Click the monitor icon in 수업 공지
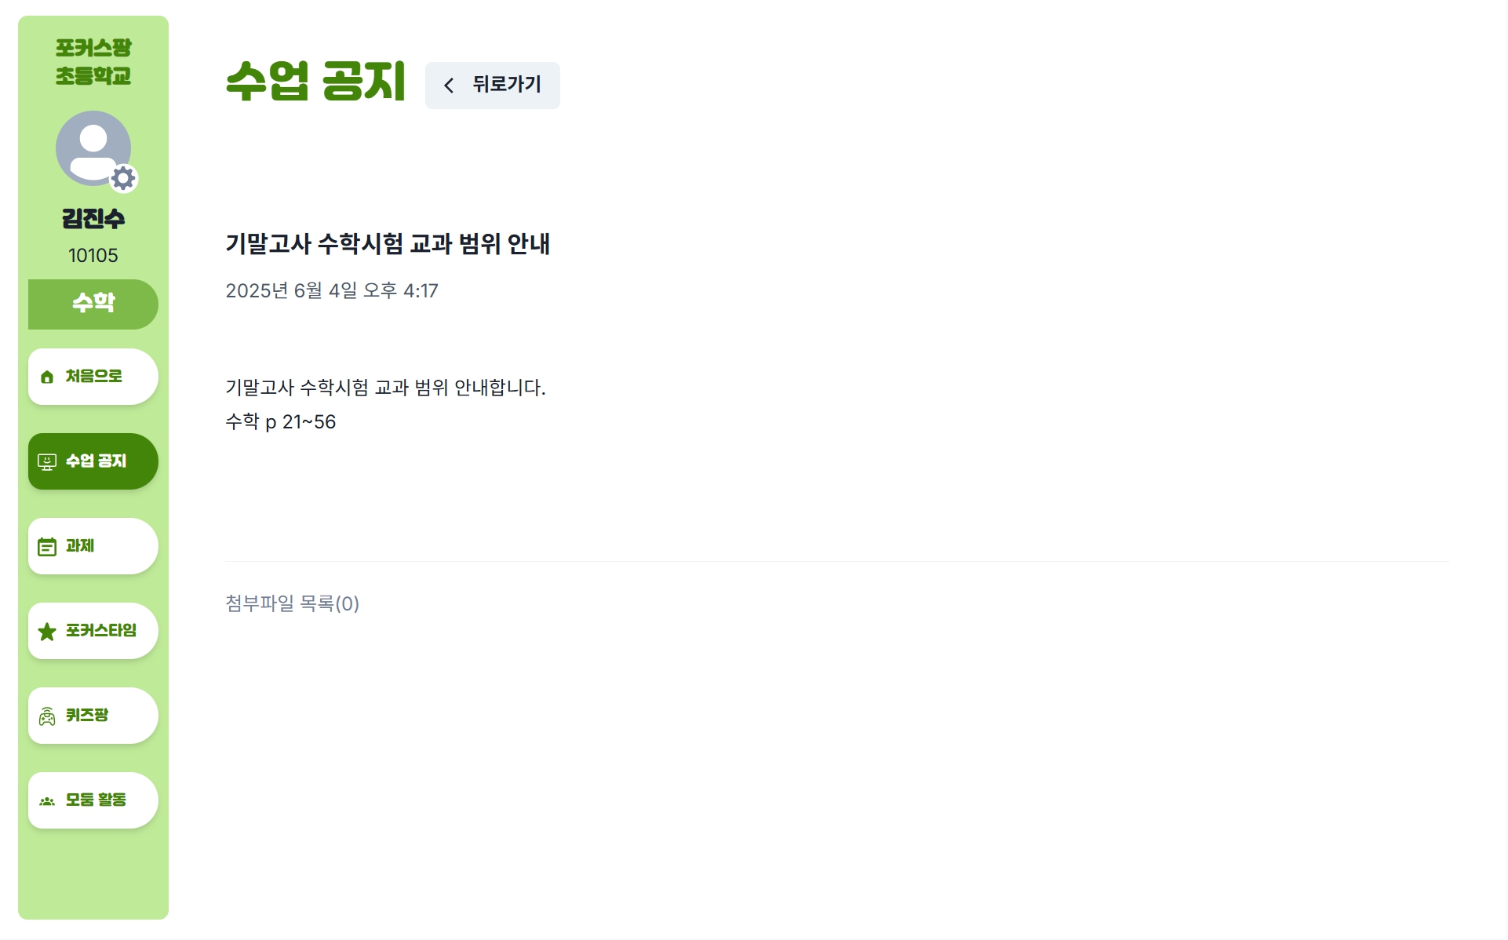 47,462
